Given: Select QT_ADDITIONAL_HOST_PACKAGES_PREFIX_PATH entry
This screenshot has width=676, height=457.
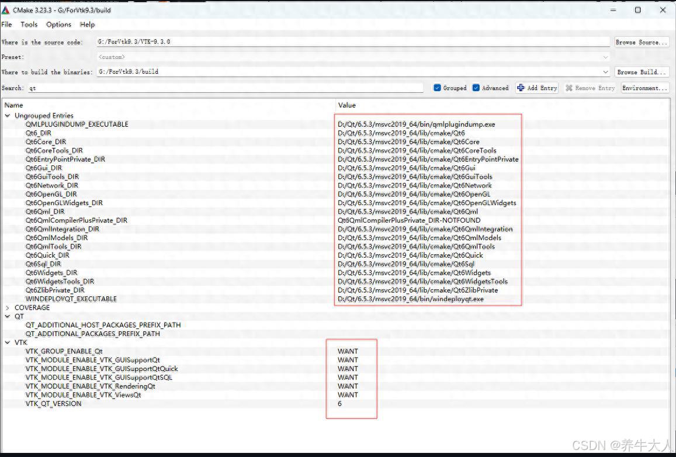Looking at the screenshot, I should pos(103,325).
